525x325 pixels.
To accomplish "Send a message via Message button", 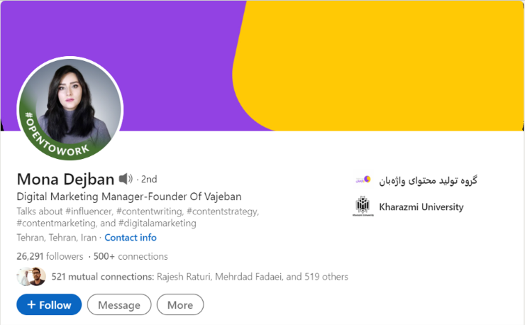I will coord(119,304).
